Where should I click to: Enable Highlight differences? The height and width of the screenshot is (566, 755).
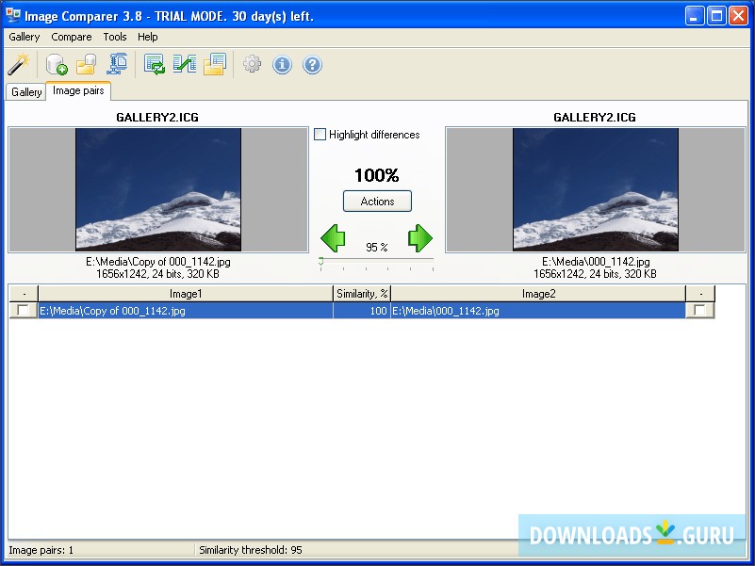pyautogui.click(x=320, y=135)
